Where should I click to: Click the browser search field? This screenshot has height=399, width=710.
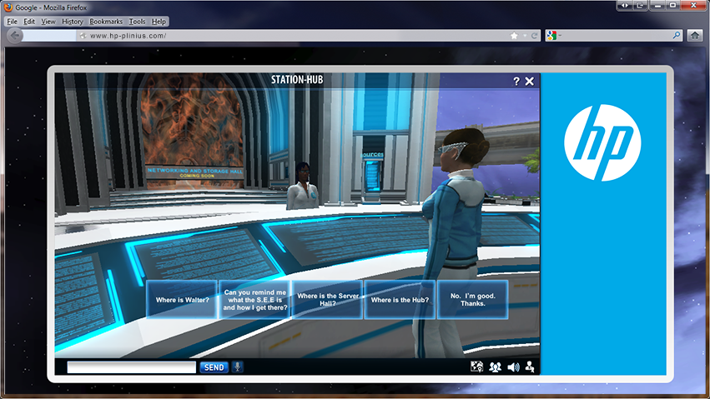pos(616,35)
